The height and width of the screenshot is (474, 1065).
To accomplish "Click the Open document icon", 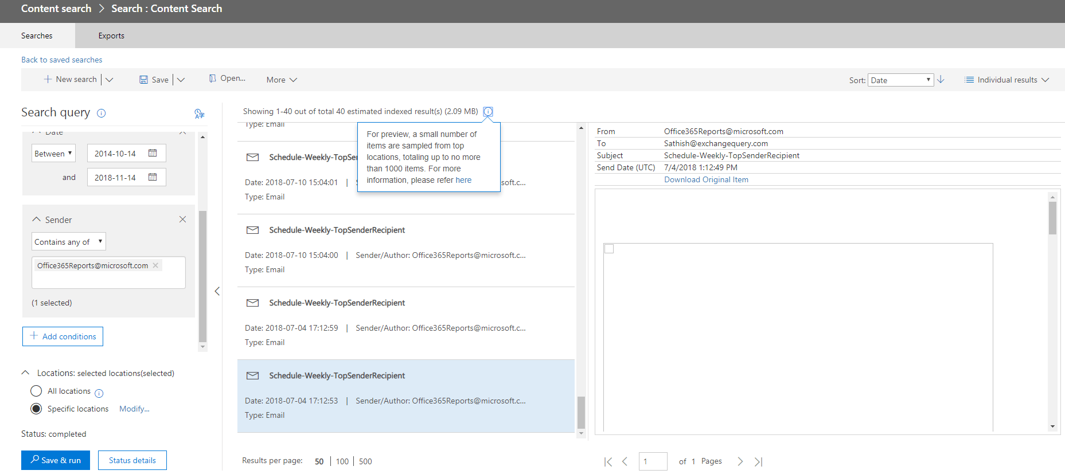I will click(213, 79).
